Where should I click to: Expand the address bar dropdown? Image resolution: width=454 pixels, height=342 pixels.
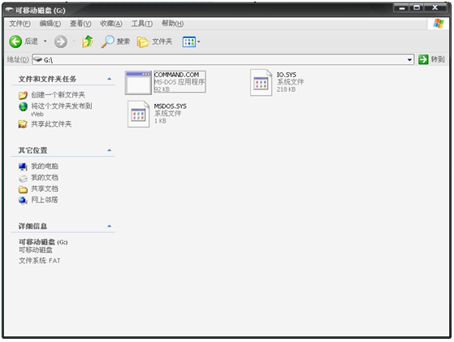(x=409, y=59)
